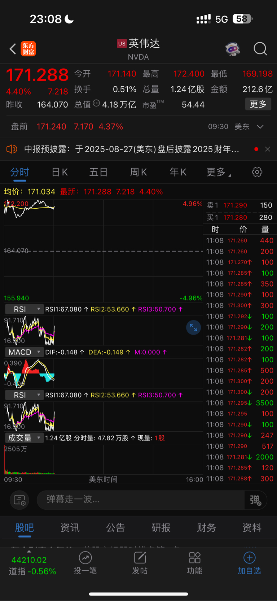Open the barrage list settings icon
Image resolution: width=277 pixels, height=601 pixels.
pos(19,500)
